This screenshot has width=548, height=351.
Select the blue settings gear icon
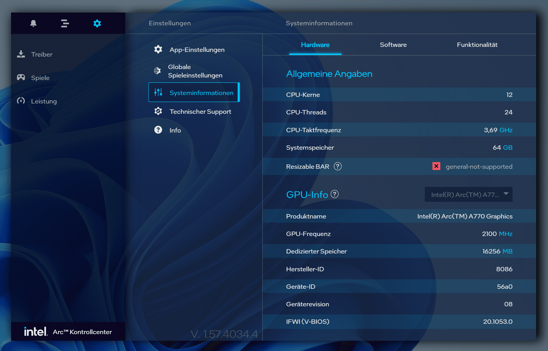point(97,23)
